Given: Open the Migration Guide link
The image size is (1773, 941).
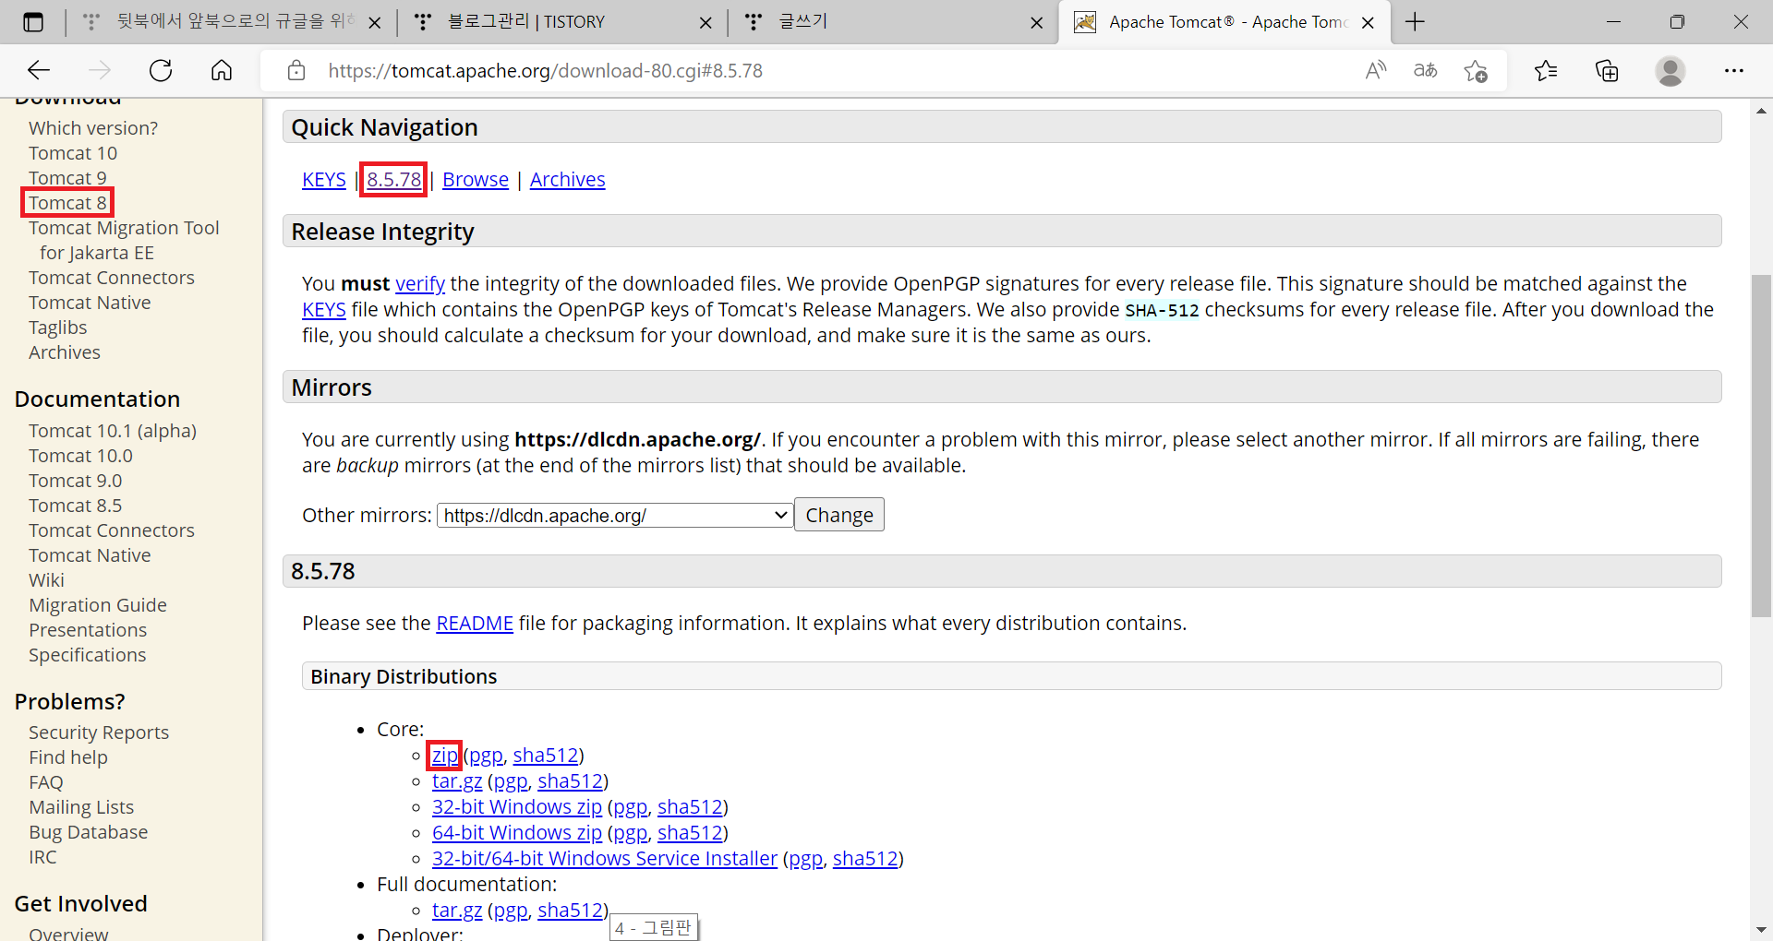Looking at the screenshot, I should tap(98, 604).
